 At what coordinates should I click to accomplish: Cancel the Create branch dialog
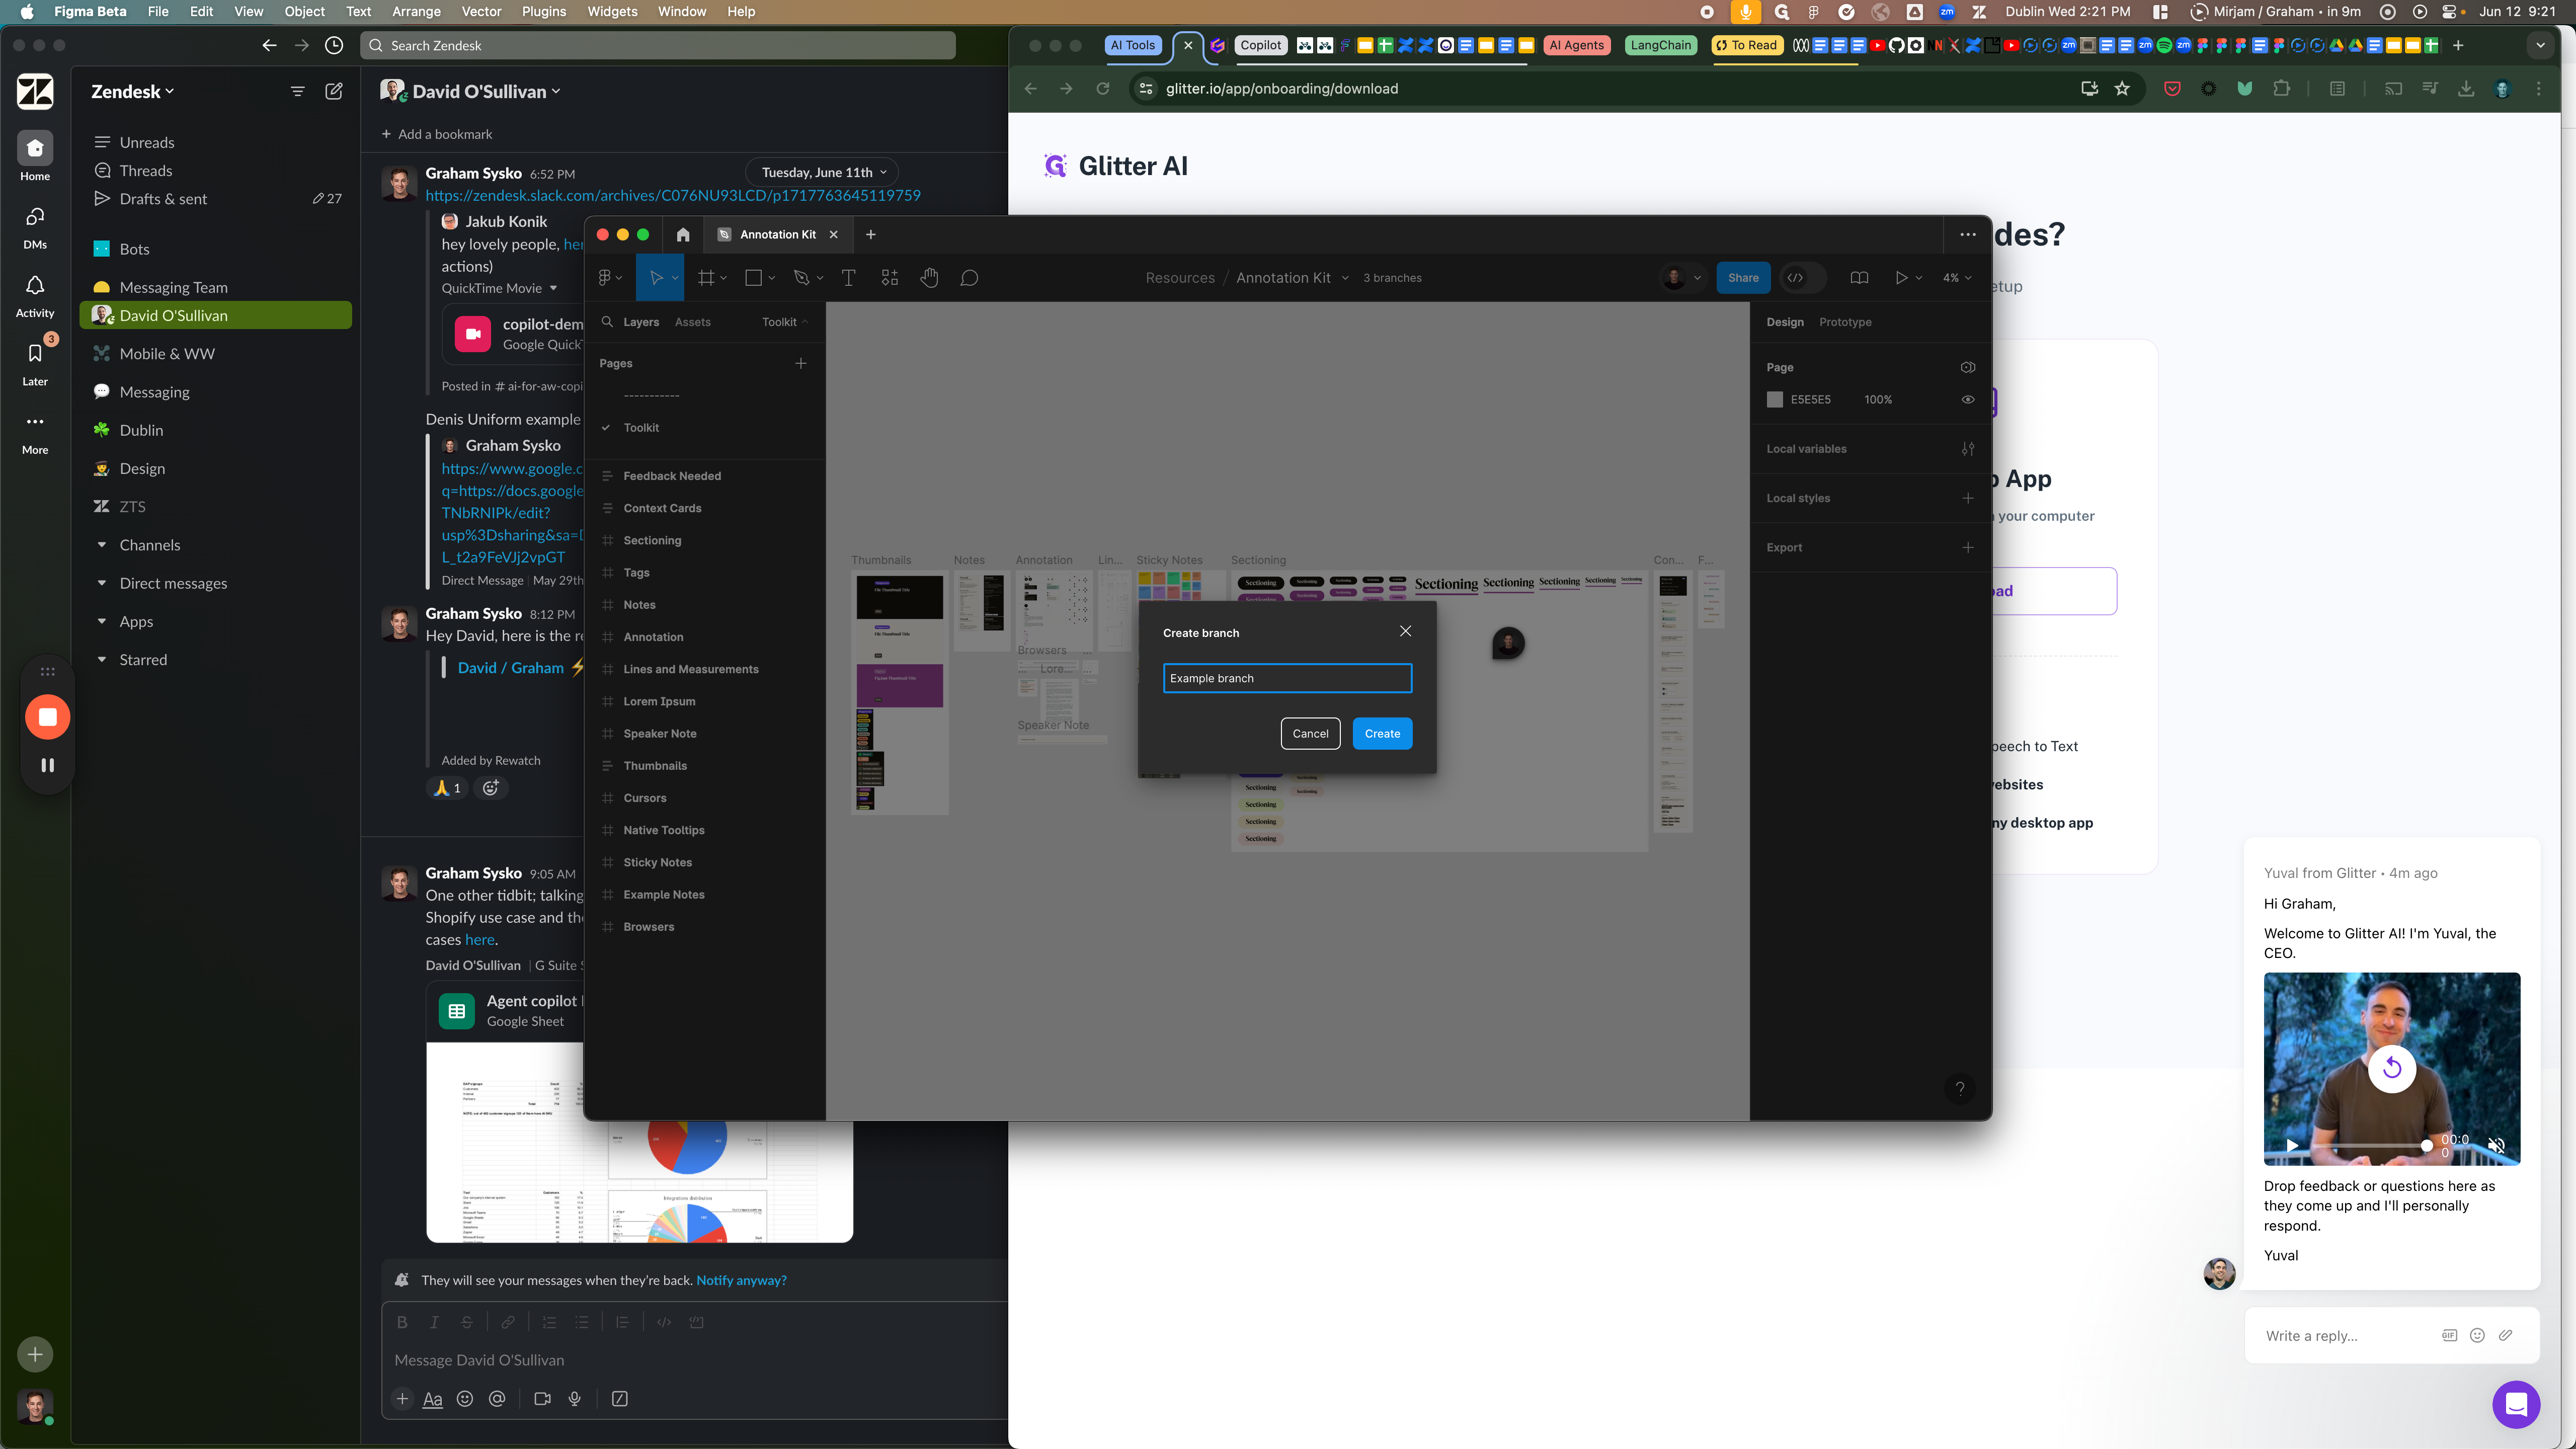[x=1309, y=733]
